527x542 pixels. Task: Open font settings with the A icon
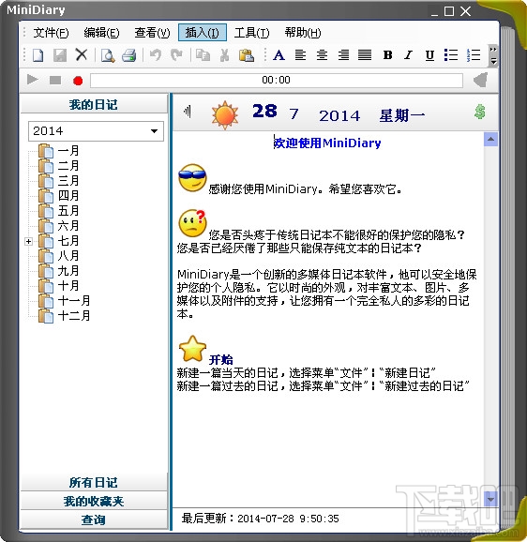pyautogui.click(x=279, y=55)
